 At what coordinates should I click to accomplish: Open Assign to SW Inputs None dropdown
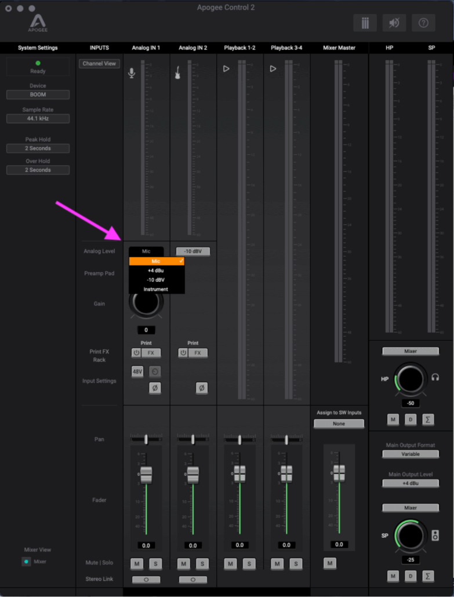[x=339, y=424]
